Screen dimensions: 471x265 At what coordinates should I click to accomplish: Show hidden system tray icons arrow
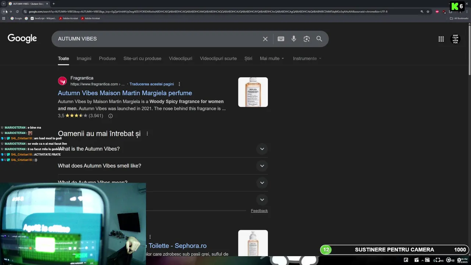422,260
